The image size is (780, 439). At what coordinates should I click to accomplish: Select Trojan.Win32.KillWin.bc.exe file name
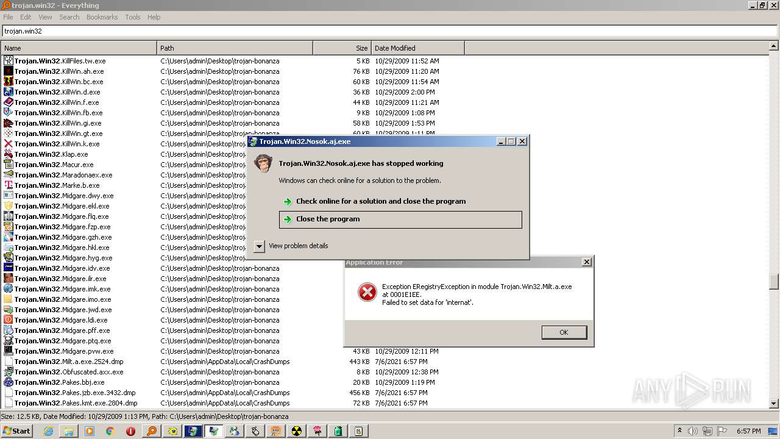[x=59, y=82]
